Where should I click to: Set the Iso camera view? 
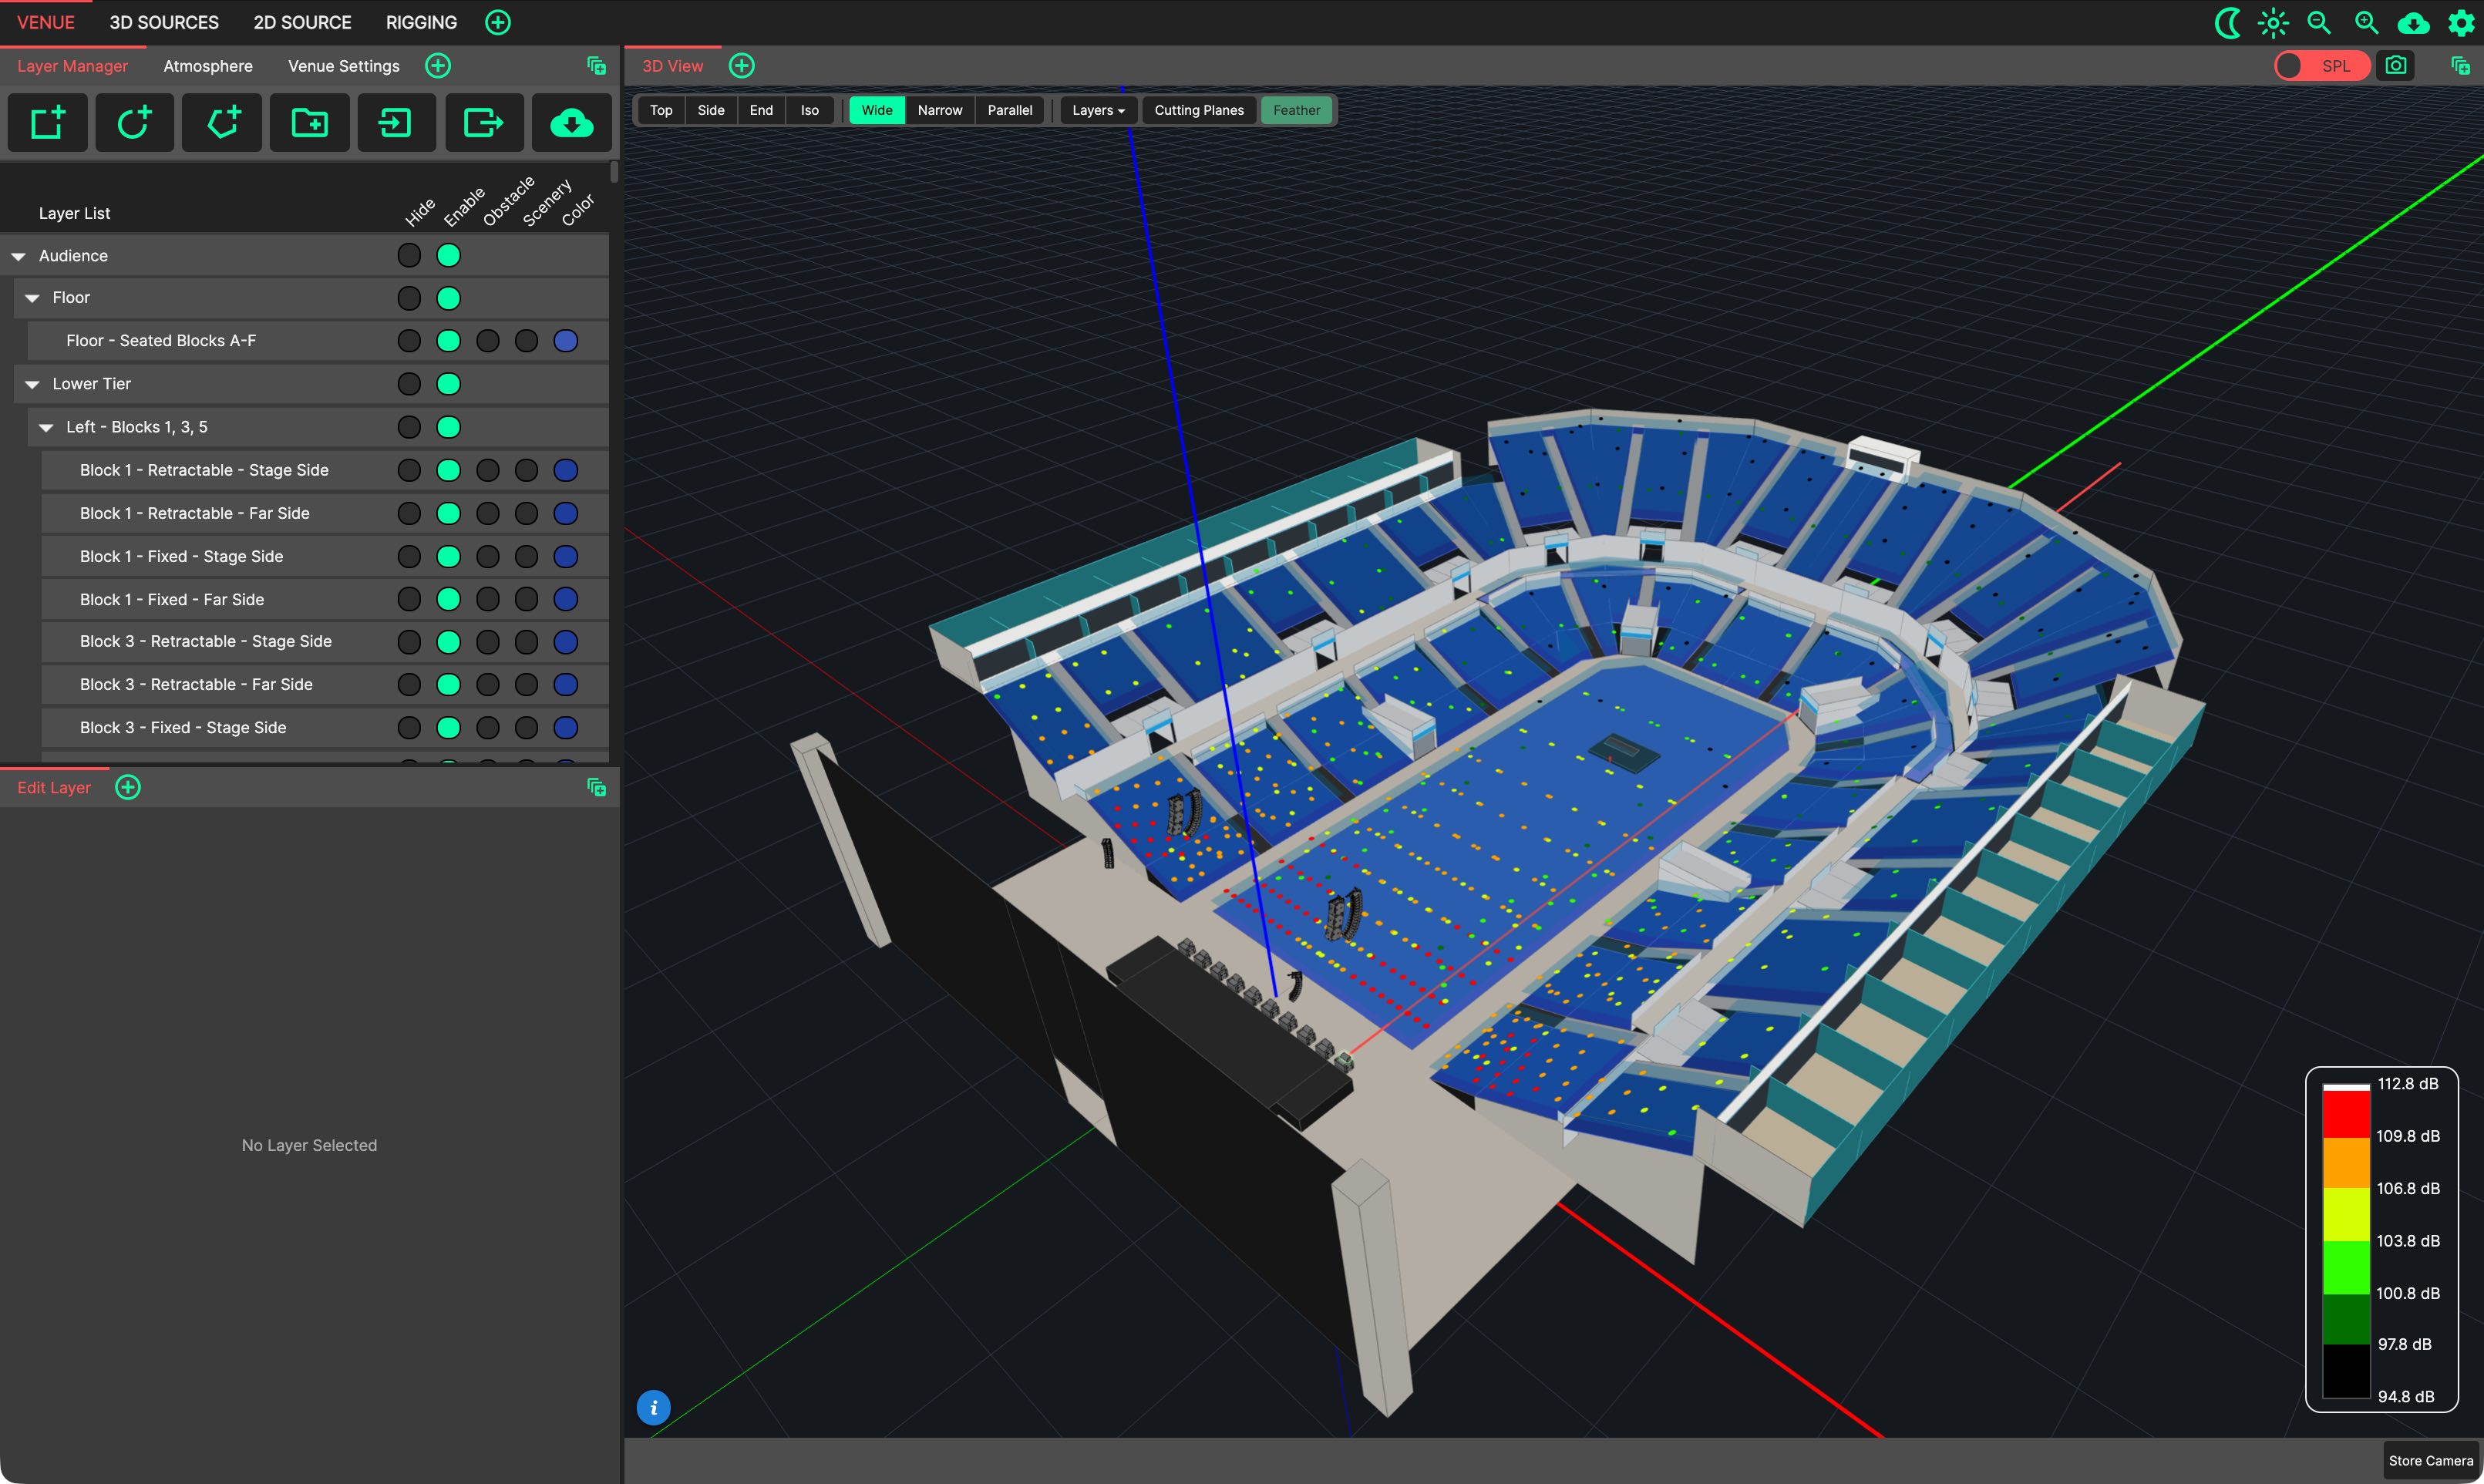(810, 110)
